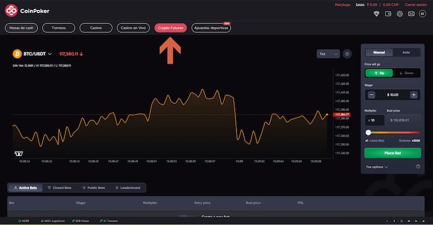This screenshot has height=225, width=433.
Task: Click the Bitcoin coin icon beside BTC/USDT
Action: [17, 54]
